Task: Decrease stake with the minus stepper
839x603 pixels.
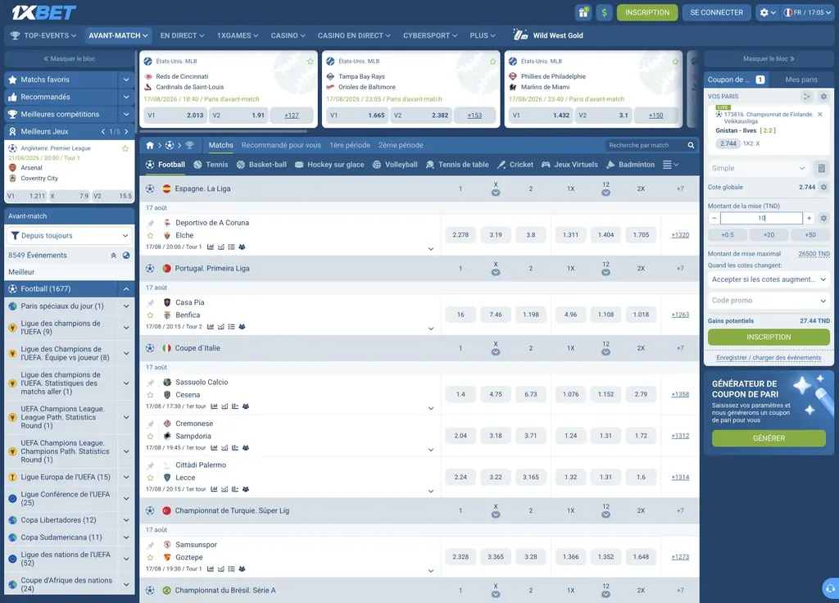Action: point(714,218)
